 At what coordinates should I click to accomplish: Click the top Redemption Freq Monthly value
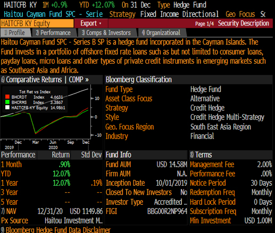point(262,193)
